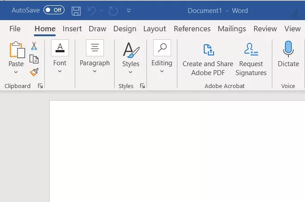This screenshot has width=305, height=202.
Task: Toggle the AutoSave switch
Action: (x=54, y=10)
